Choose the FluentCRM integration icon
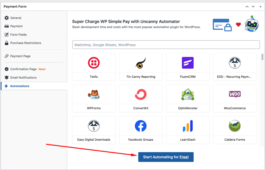Image resolution: width=265 pixels, height=170 pixels. (x=188, y=63)
